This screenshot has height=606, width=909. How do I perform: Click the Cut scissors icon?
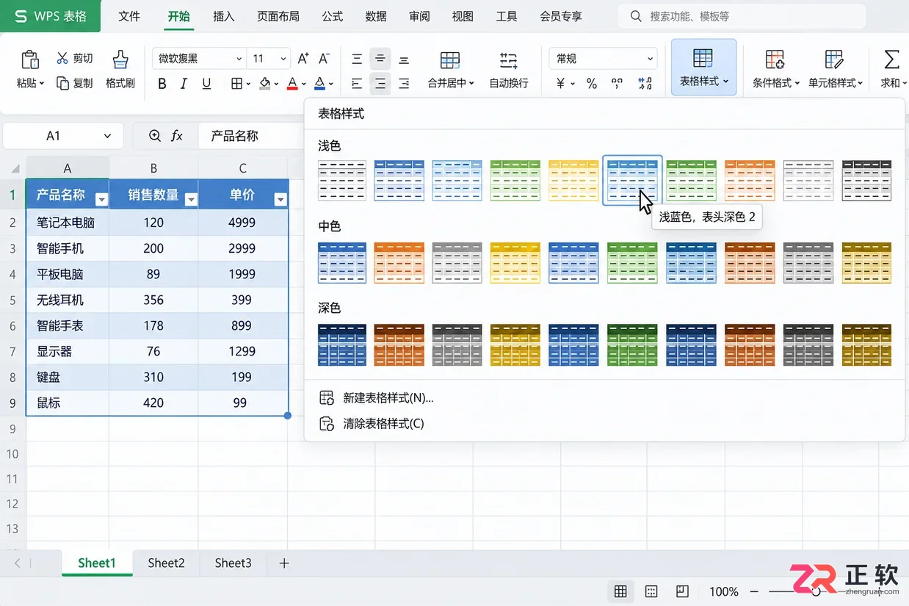tap(63, 59)
